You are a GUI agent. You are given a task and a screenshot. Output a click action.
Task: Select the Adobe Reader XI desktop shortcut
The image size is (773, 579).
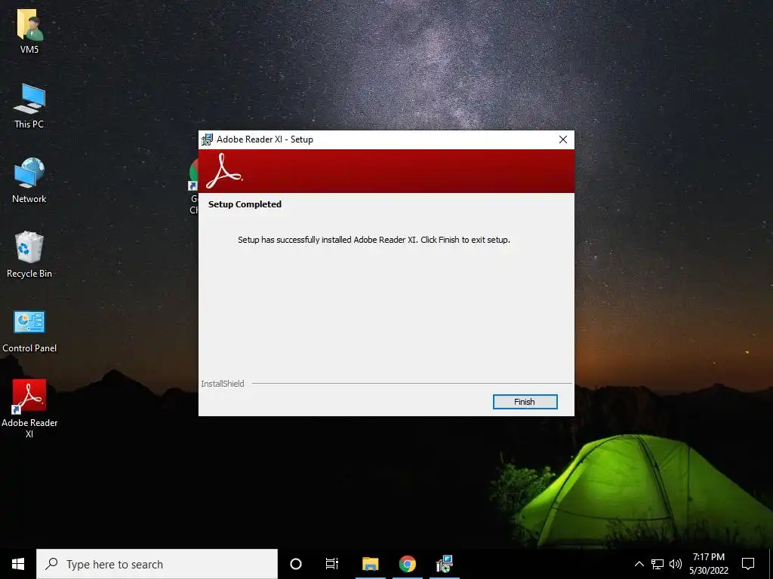[x=29, y=409]
